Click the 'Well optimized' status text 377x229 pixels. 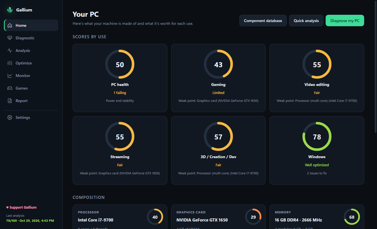317,165
